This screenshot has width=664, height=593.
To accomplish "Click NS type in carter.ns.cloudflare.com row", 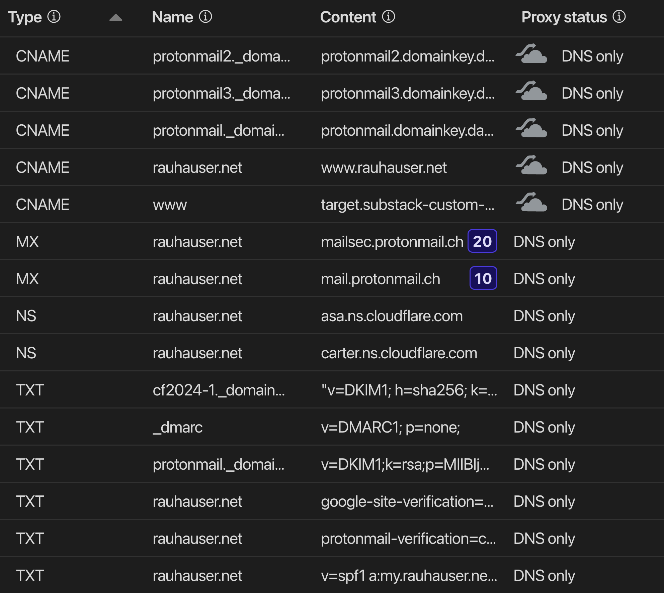I will [x=26, y=353].
